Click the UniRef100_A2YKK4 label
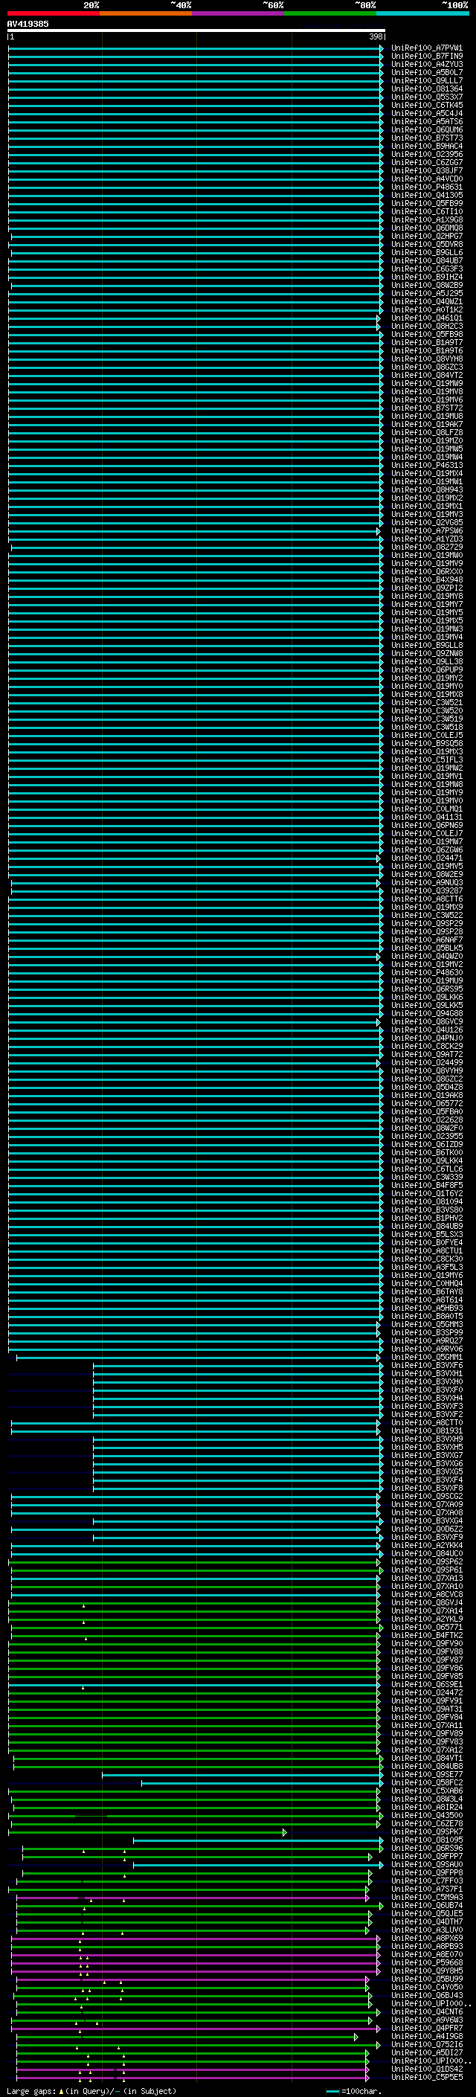This screenshot has width=476, height=2097. [426, 1545]
